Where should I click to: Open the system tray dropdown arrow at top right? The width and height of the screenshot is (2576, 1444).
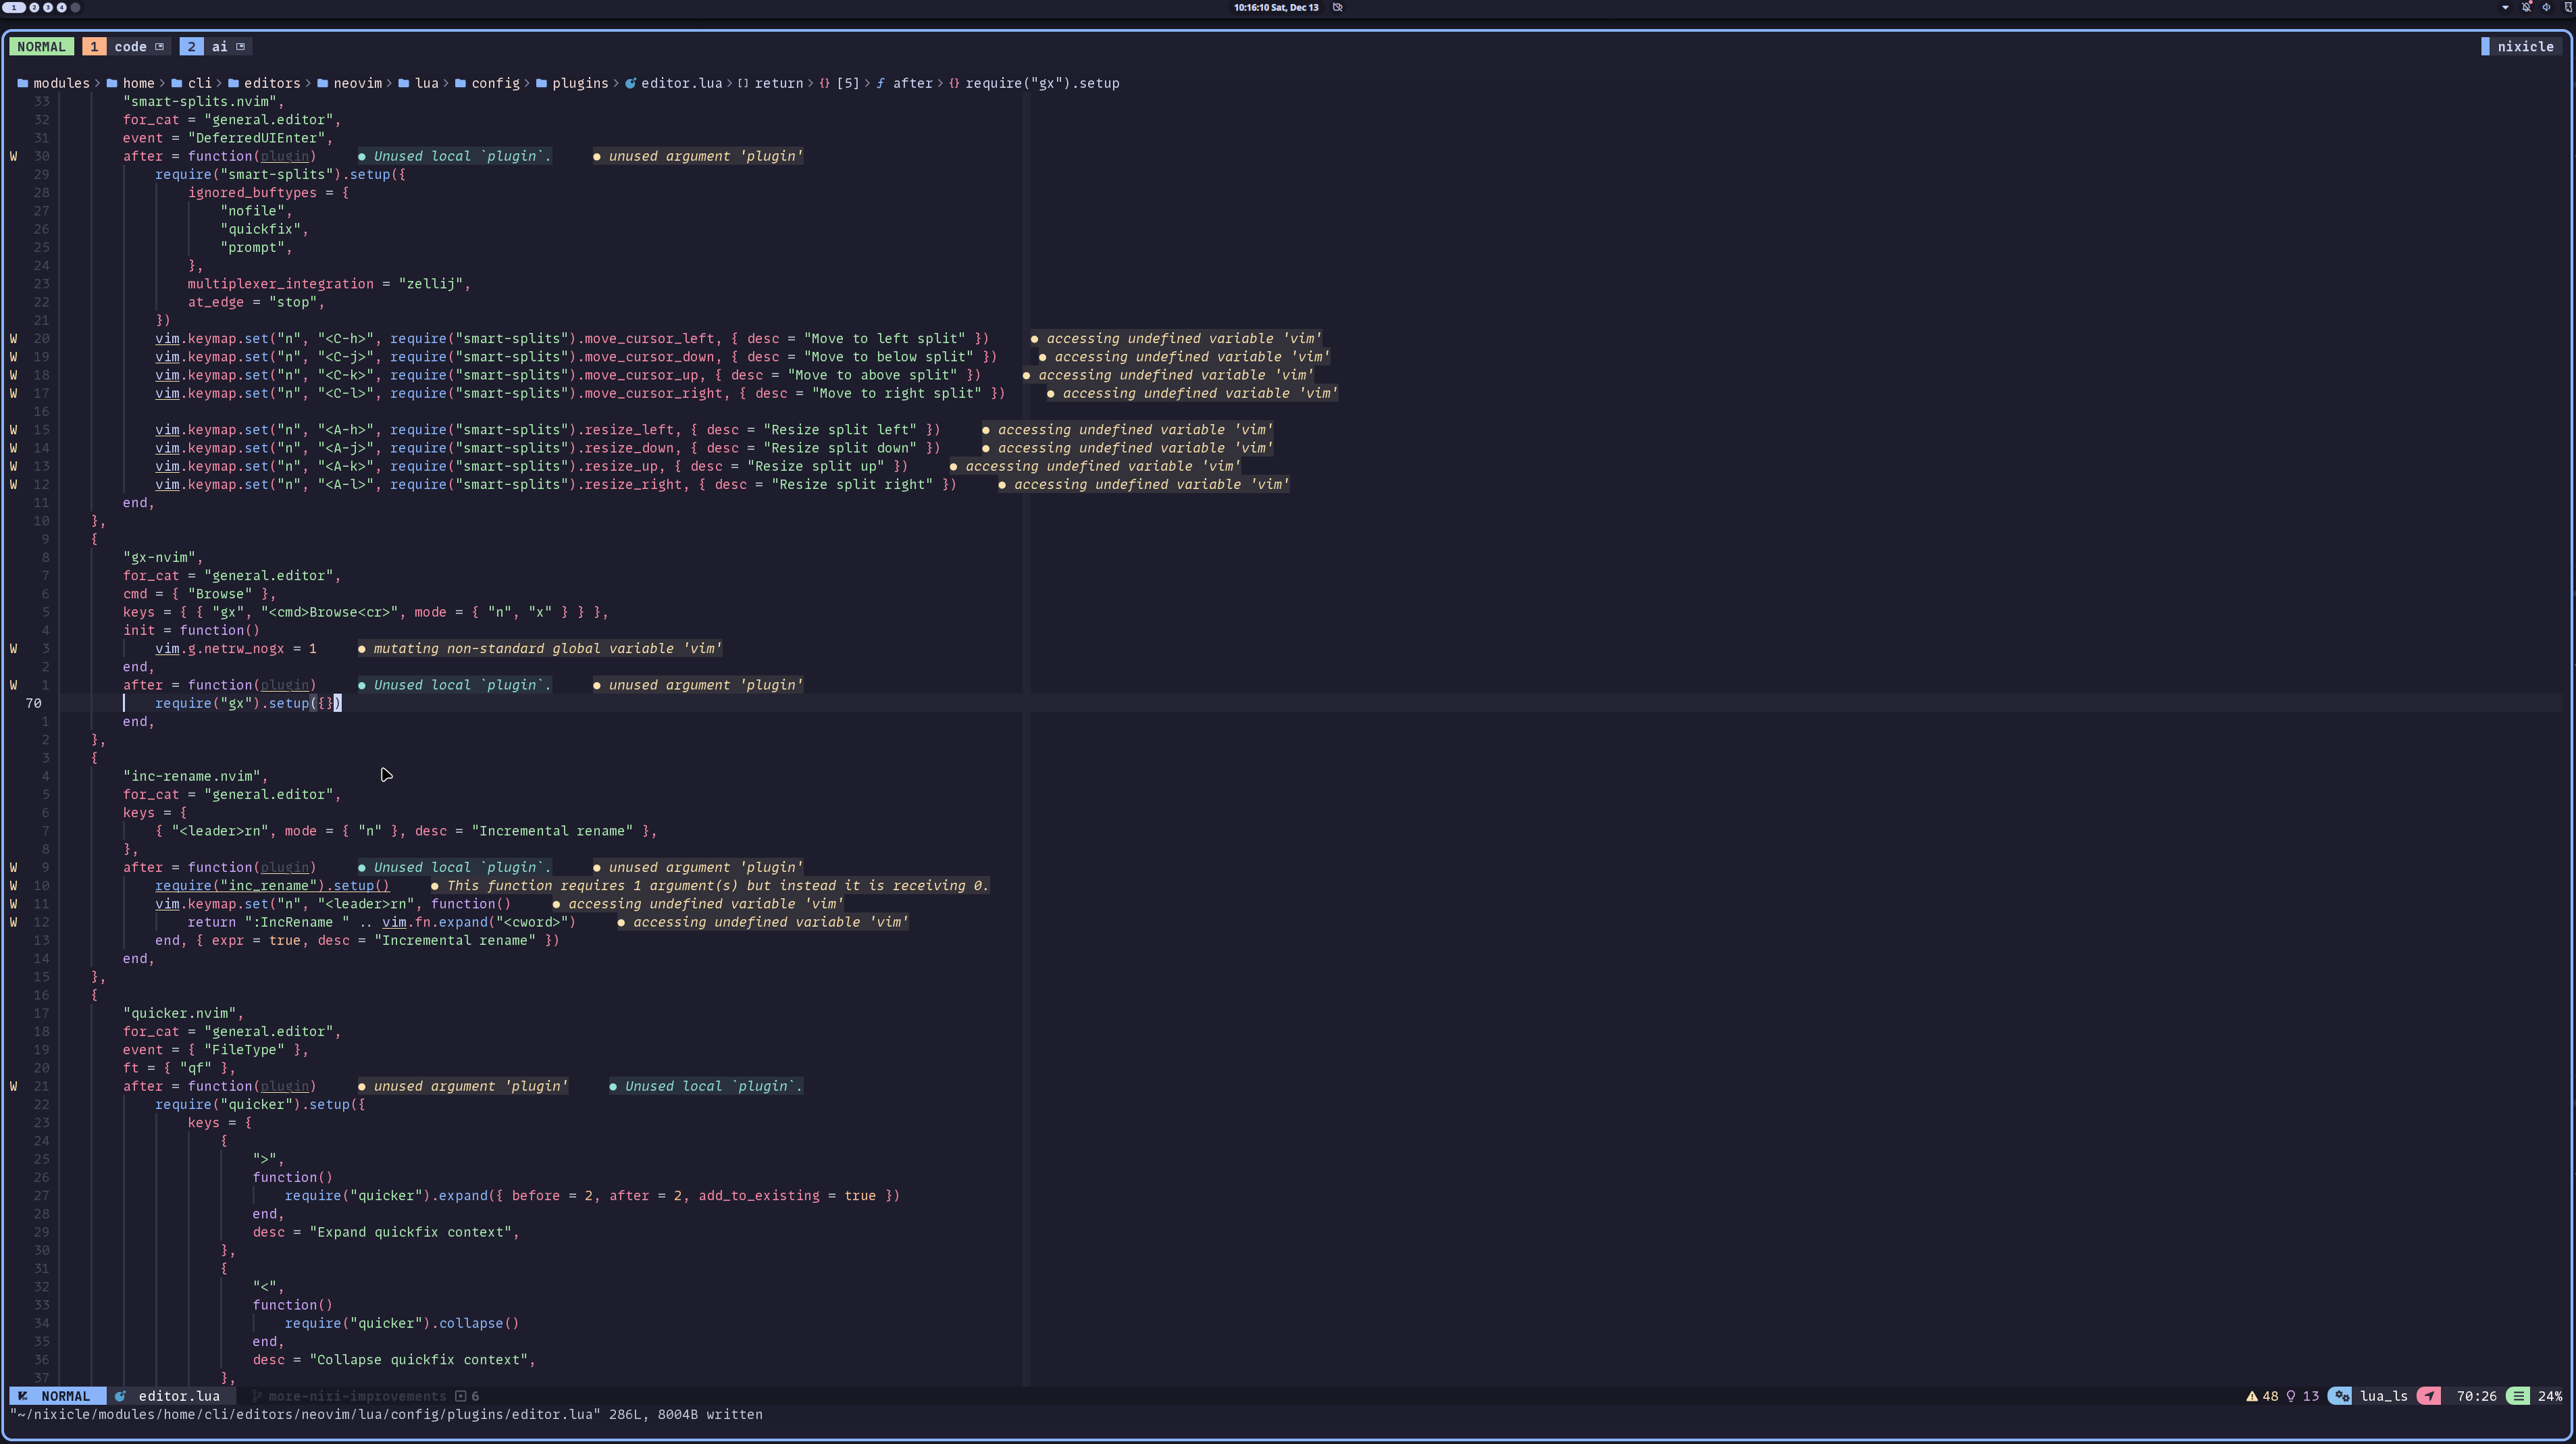[2505, 7]
